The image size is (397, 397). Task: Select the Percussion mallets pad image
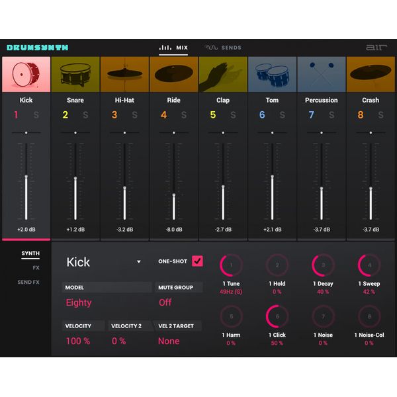[x=322, y=74]
